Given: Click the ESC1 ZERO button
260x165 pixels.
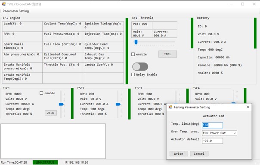Looking at the screenshot, I should (x=51, y=113).
